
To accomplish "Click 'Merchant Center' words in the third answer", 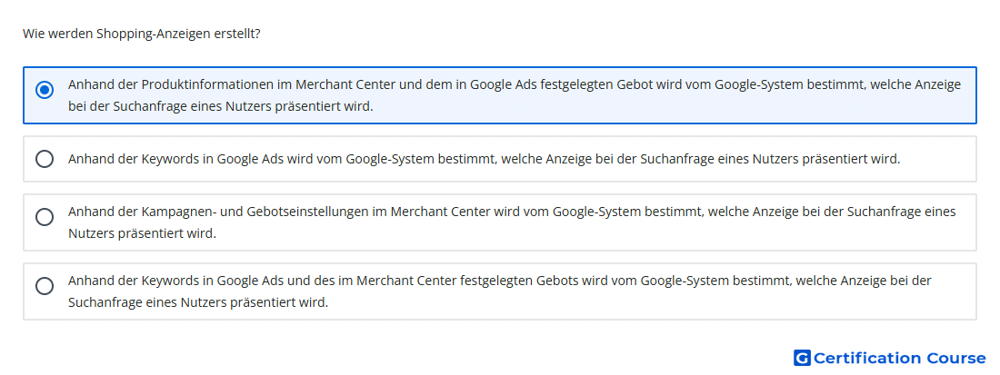I will tap(441, 212).
